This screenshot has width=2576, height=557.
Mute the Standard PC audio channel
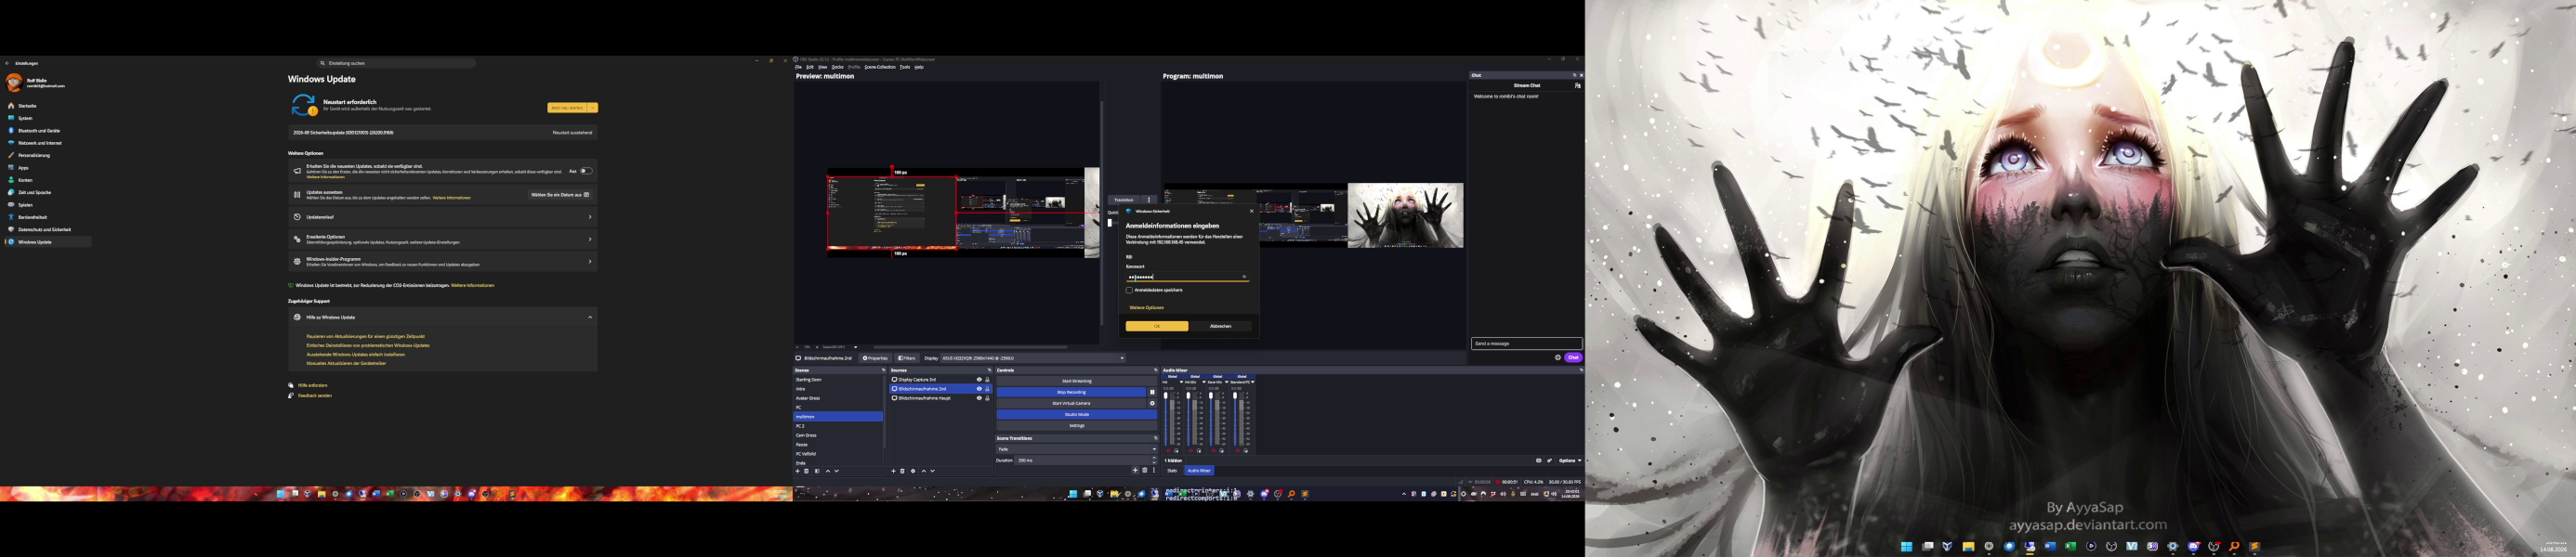1239,451
